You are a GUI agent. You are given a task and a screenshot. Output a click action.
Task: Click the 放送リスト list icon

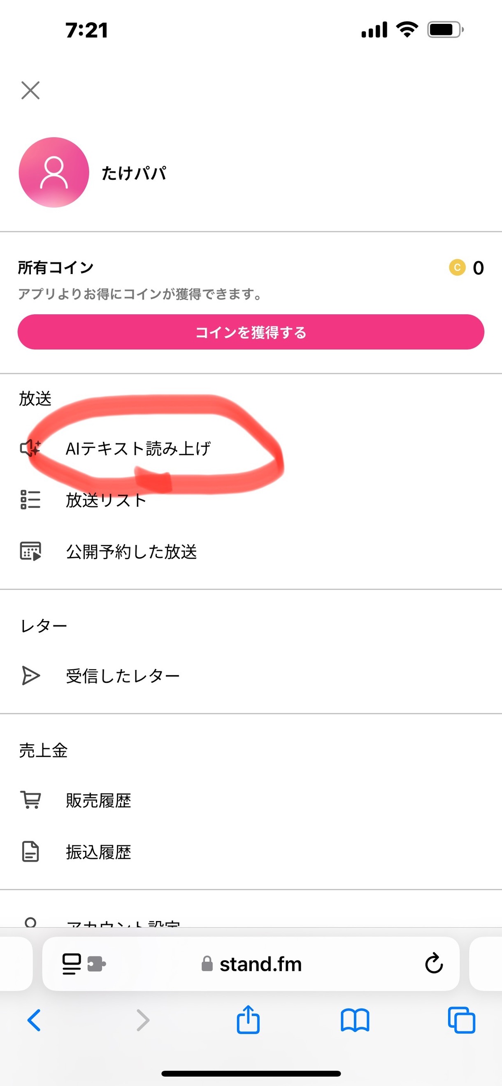[30, 499]
